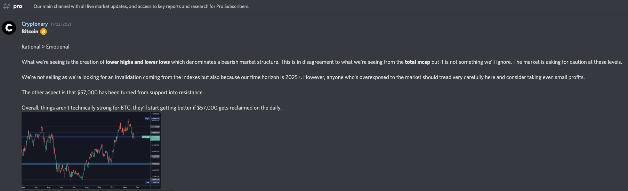Viewport: 628px width, 191px height.
Task: Click the 40000.00 price axis label
Action: 155,164
